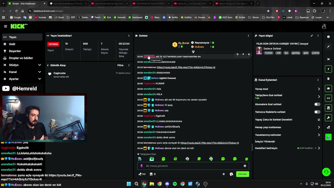Image resolution: width=334 pixels, height=188 pixels.
Task: Click the wrench icon in right sidebar
Action: coord(329,118)
